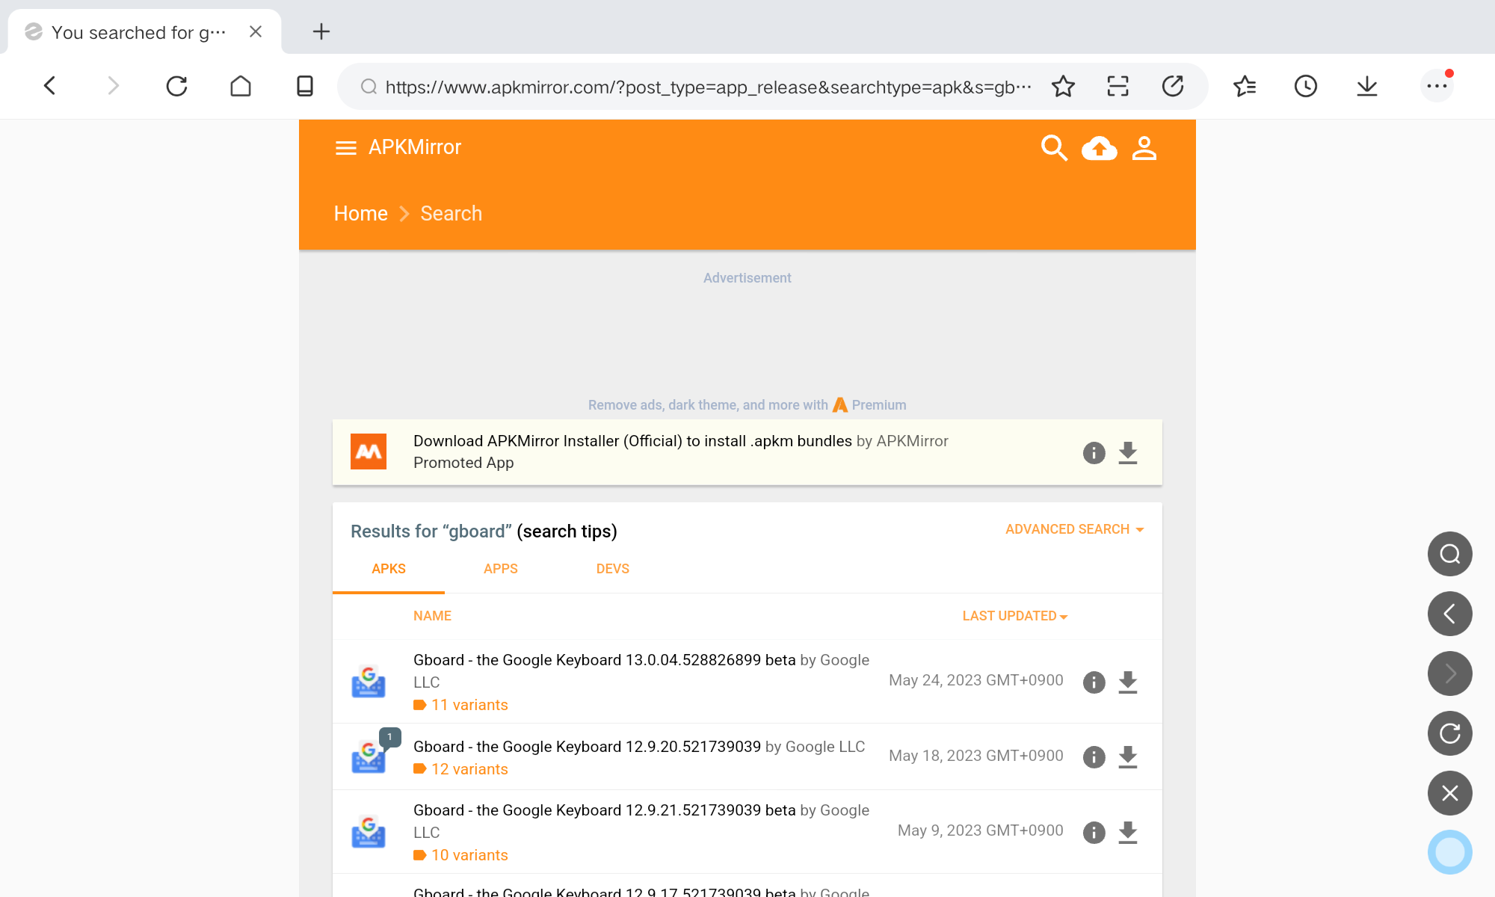Open the user account profile icon

coord(1144,148)
